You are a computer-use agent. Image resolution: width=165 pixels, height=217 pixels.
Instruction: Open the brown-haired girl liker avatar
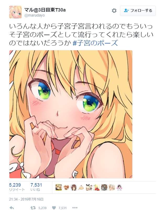click(x=74, y=187)
